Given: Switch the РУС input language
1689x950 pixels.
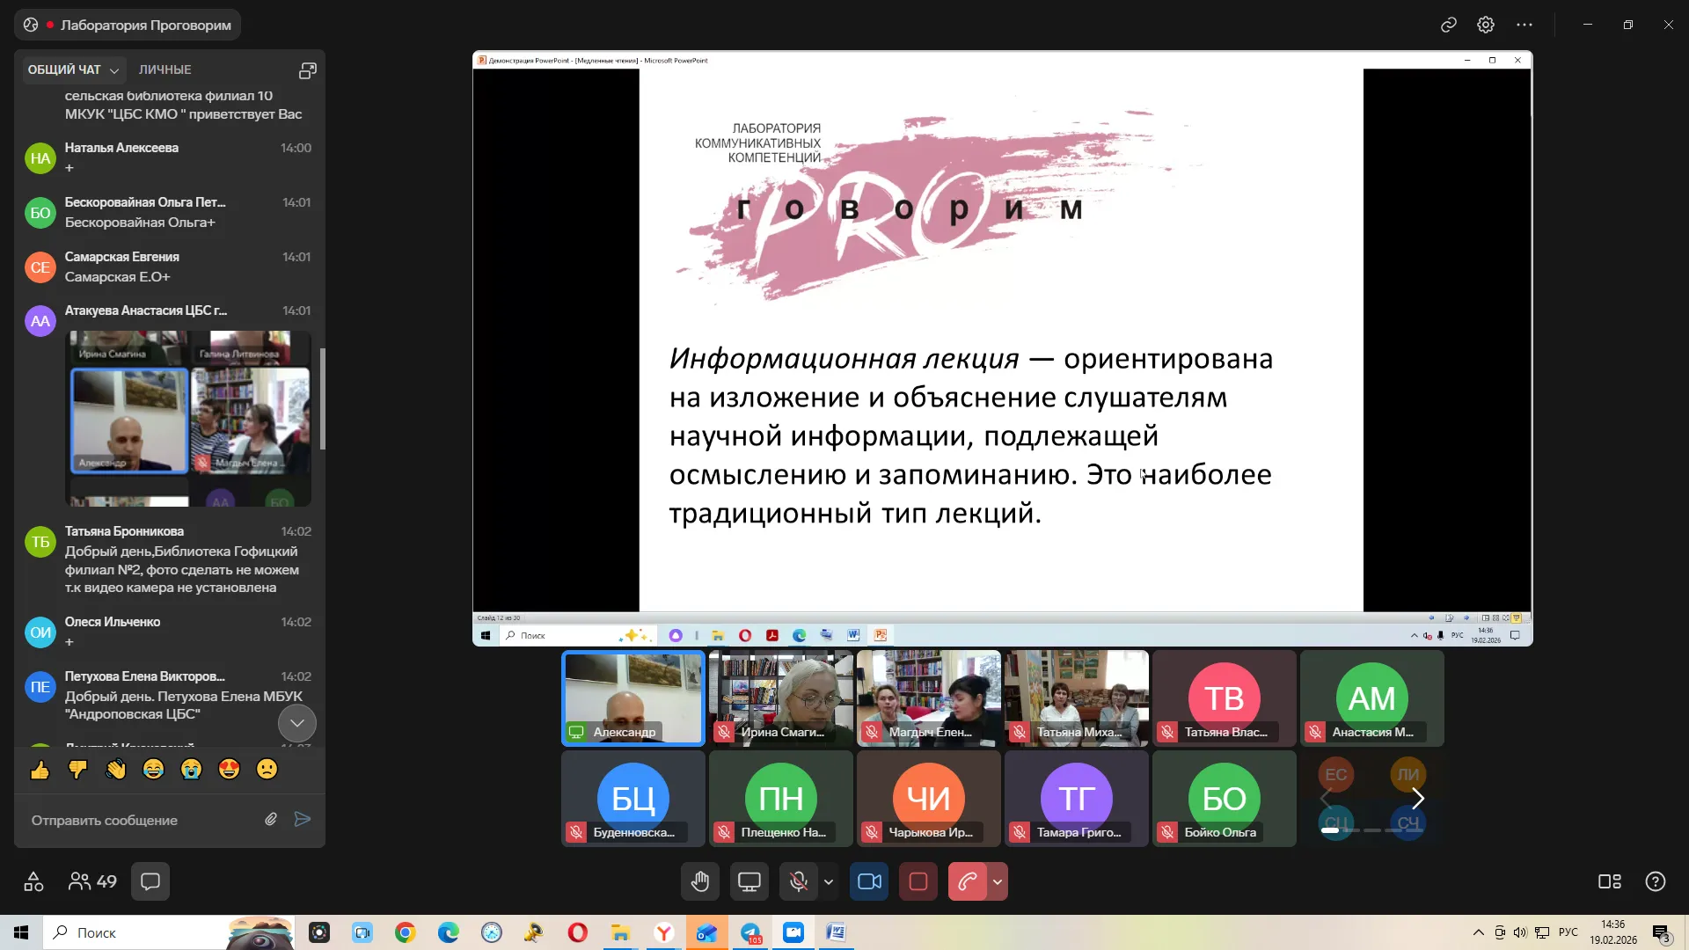Looking at the screenshot, I should (1568, 932).
